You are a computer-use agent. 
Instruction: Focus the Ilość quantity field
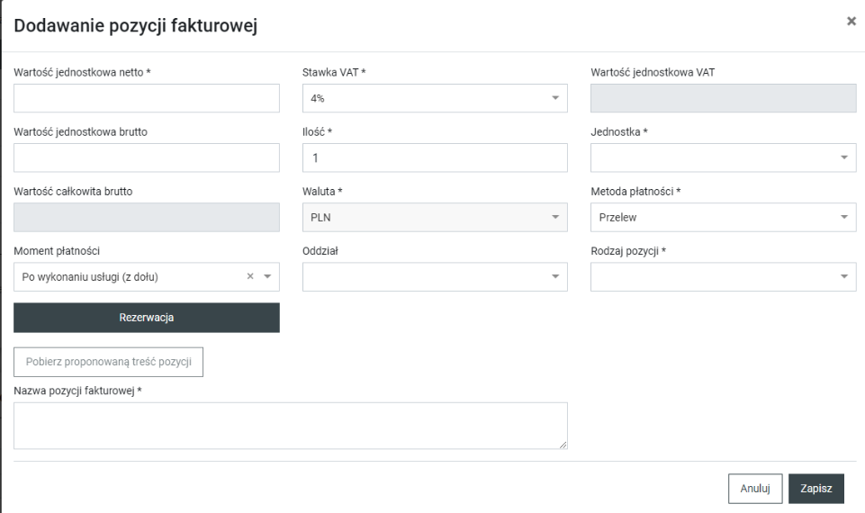coord(435,157)
